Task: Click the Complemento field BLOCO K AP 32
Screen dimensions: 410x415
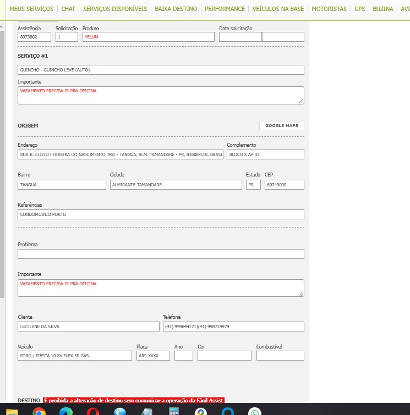Action: [x=266, y=154]
